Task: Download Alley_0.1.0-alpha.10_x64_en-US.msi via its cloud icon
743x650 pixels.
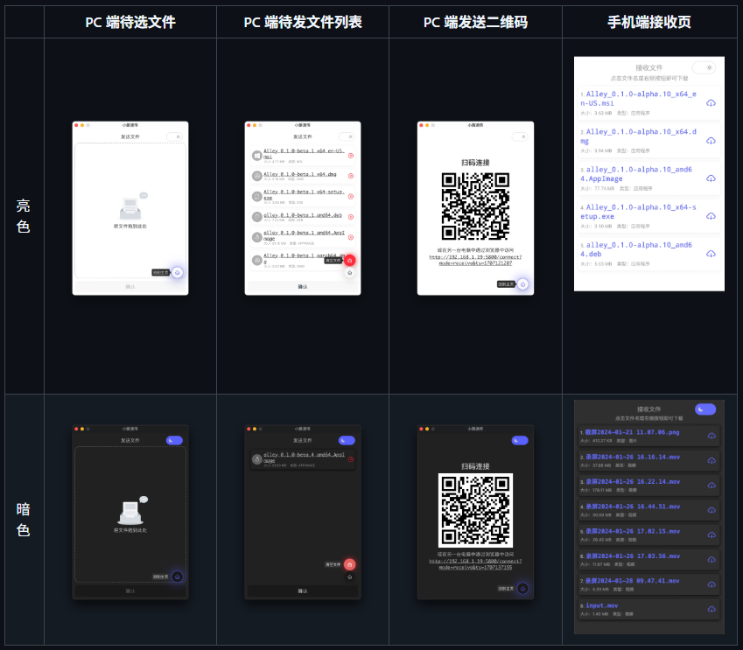Action: [x=711, y=103]
